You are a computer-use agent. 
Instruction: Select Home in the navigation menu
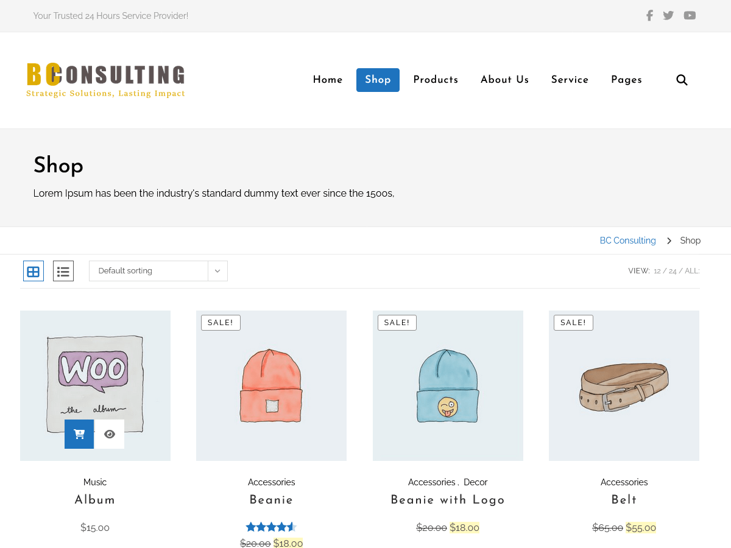[328, 80]
